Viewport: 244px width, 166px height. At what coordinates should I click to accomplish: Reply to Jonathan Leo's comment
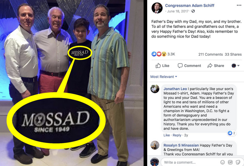point(177,135)
